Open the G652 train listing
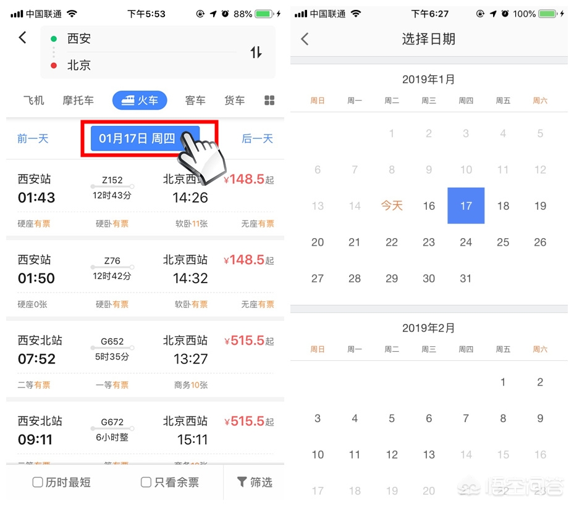Screen dimensions: 574x506 pyautogui.click(x=145, y=361)
